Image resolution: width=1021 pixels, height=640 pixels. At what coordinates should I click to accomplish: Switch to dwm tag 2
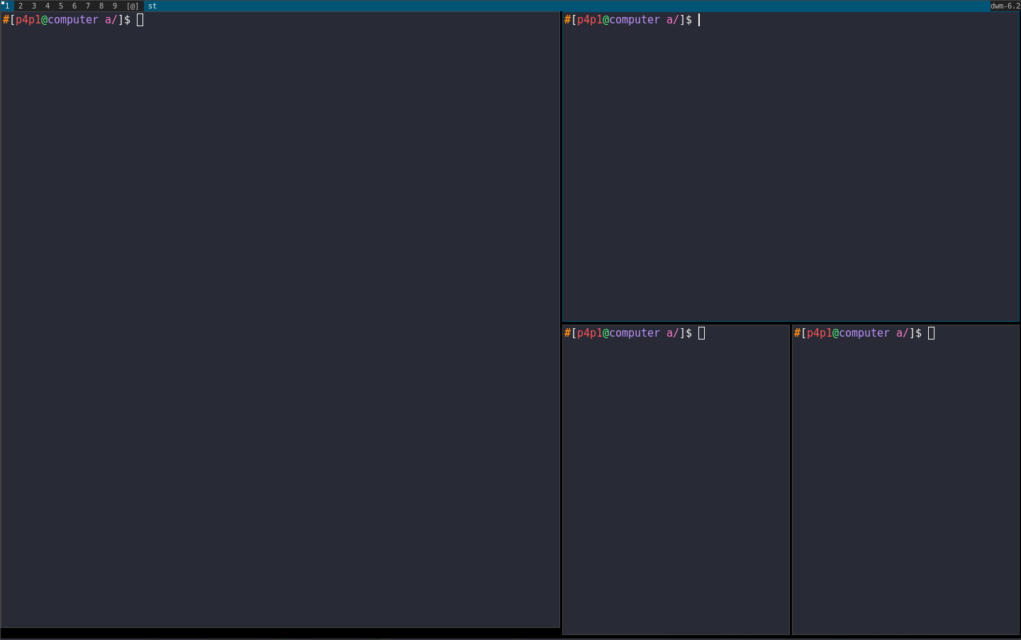(x=21, y=6)
